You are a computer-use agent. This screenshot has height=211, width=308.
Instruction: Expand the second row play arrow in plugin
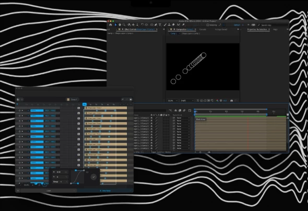[x=22, y=116]
